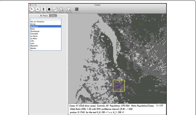Select Le Mans in city list
This screenshot has height=115, width=196.
(x=46, y=39)
